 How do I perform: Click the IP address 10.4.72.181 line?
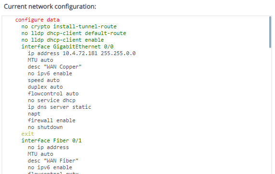[x=82, y=53]
